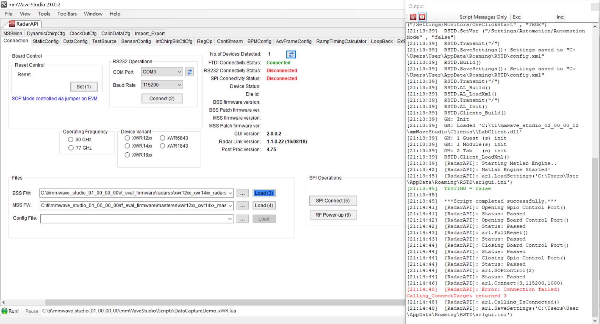Switch to the BPMConfig tab
Screen dimensions: 600x324
(259, 42)
